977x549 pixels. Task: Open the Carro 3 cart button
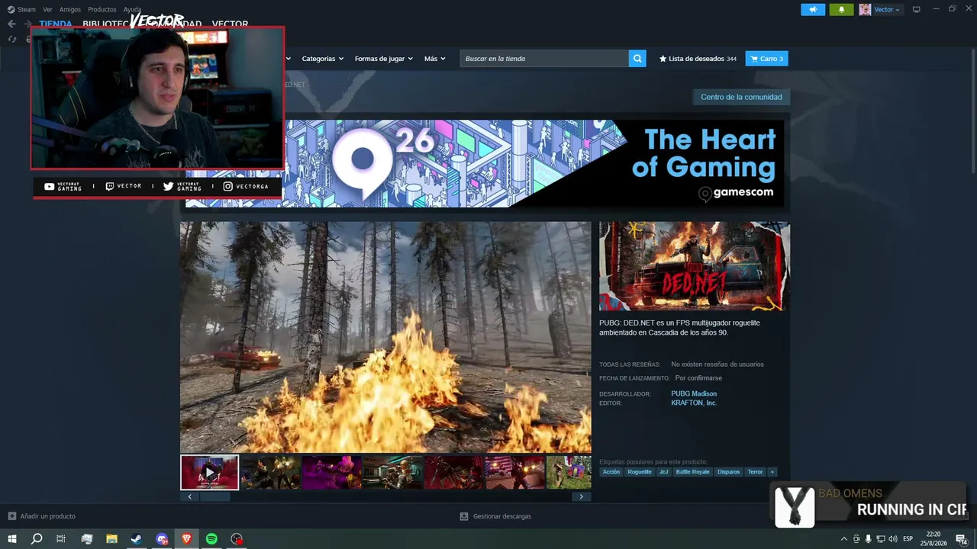[x=766, y=59]
